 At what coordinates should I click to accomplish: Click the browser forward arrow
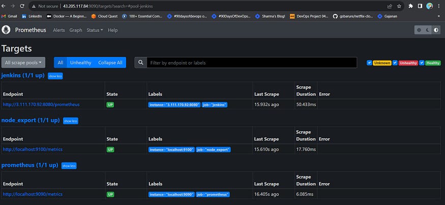[x=13, y=6]
